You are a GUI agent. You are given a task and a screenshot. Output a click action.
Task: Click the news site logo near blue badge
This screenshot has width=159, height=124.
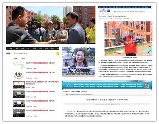pos(103,10)
